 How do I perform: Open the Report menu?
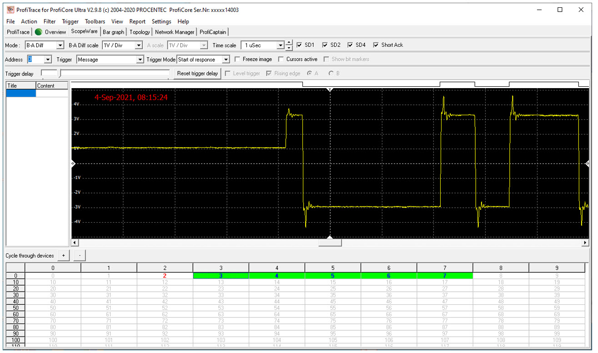pyautogui.click(x=137, y=21)
